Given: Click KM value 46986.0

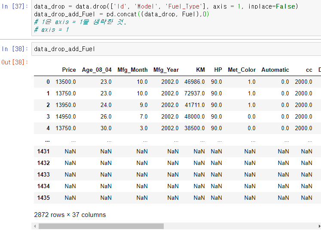Looking at the screenshot, I should pyautogui.click(x=195, y=82).
